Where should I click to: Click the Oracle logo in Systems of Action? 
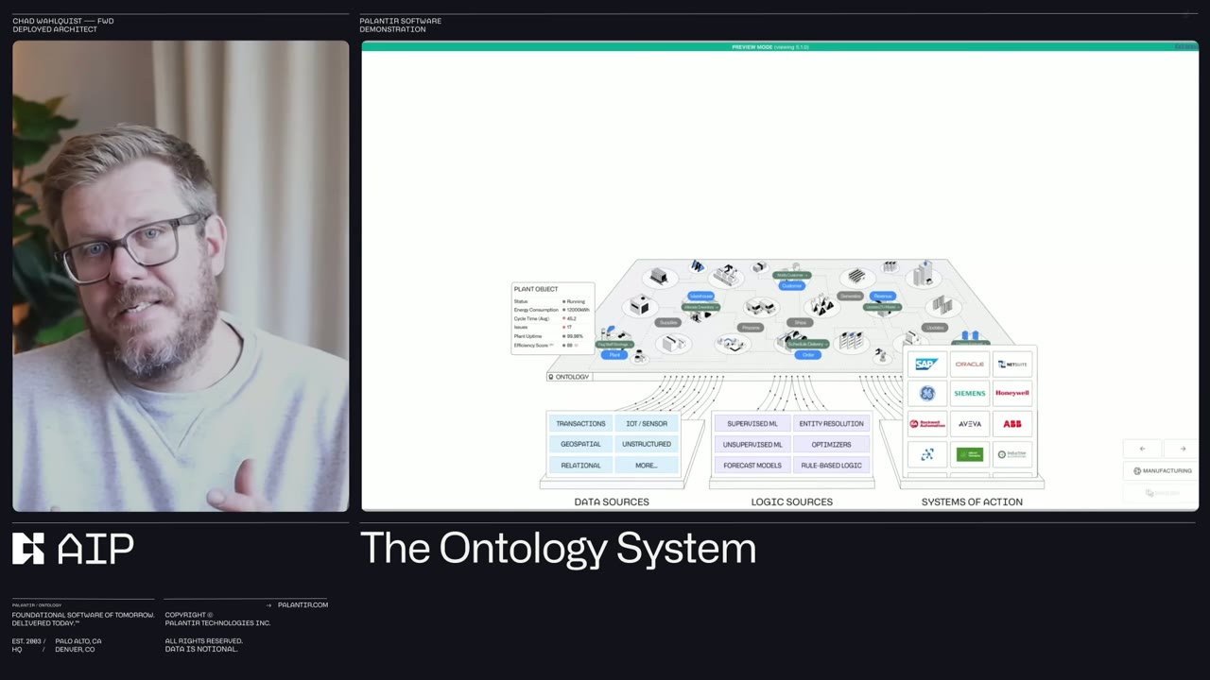(969, 364)
